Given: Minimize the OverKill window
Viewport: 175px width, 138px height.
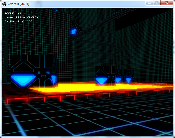Looking at the screenshot, I should [x=150, y=3].
